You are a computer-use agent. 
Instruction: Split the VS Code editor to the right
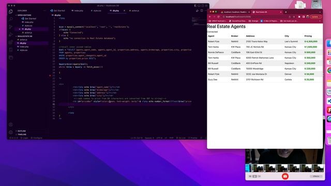coord(202,10)
